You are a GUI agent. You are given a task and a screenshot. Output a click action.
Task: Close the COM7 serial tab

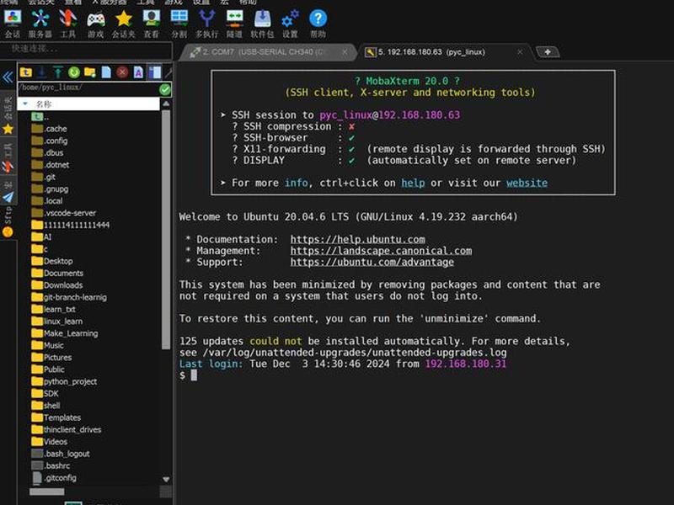[x=345, y=52]
